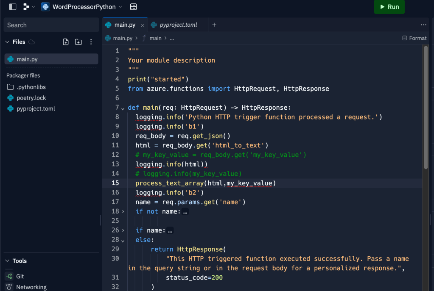The height and width of the screenshot is (291, 434).
Task: Create a new folder with the new folder icon
Action: pyautogui.click(x=78, y=42)
